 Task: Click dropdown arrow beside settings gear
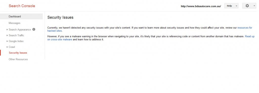point(254,6)
